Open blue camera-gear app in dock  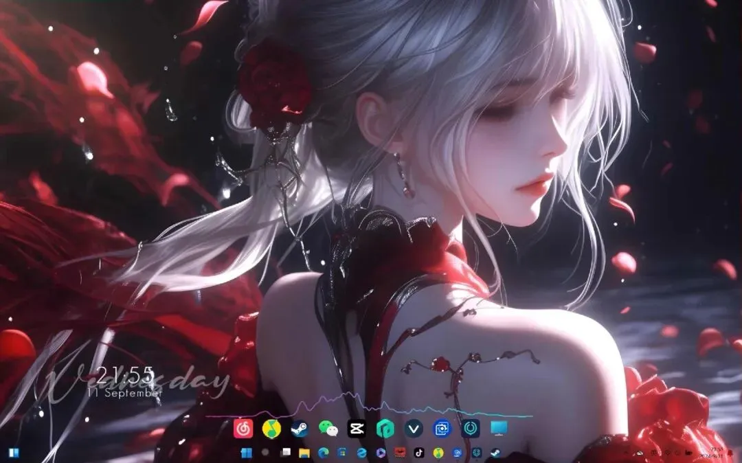[x=442, y=429]
